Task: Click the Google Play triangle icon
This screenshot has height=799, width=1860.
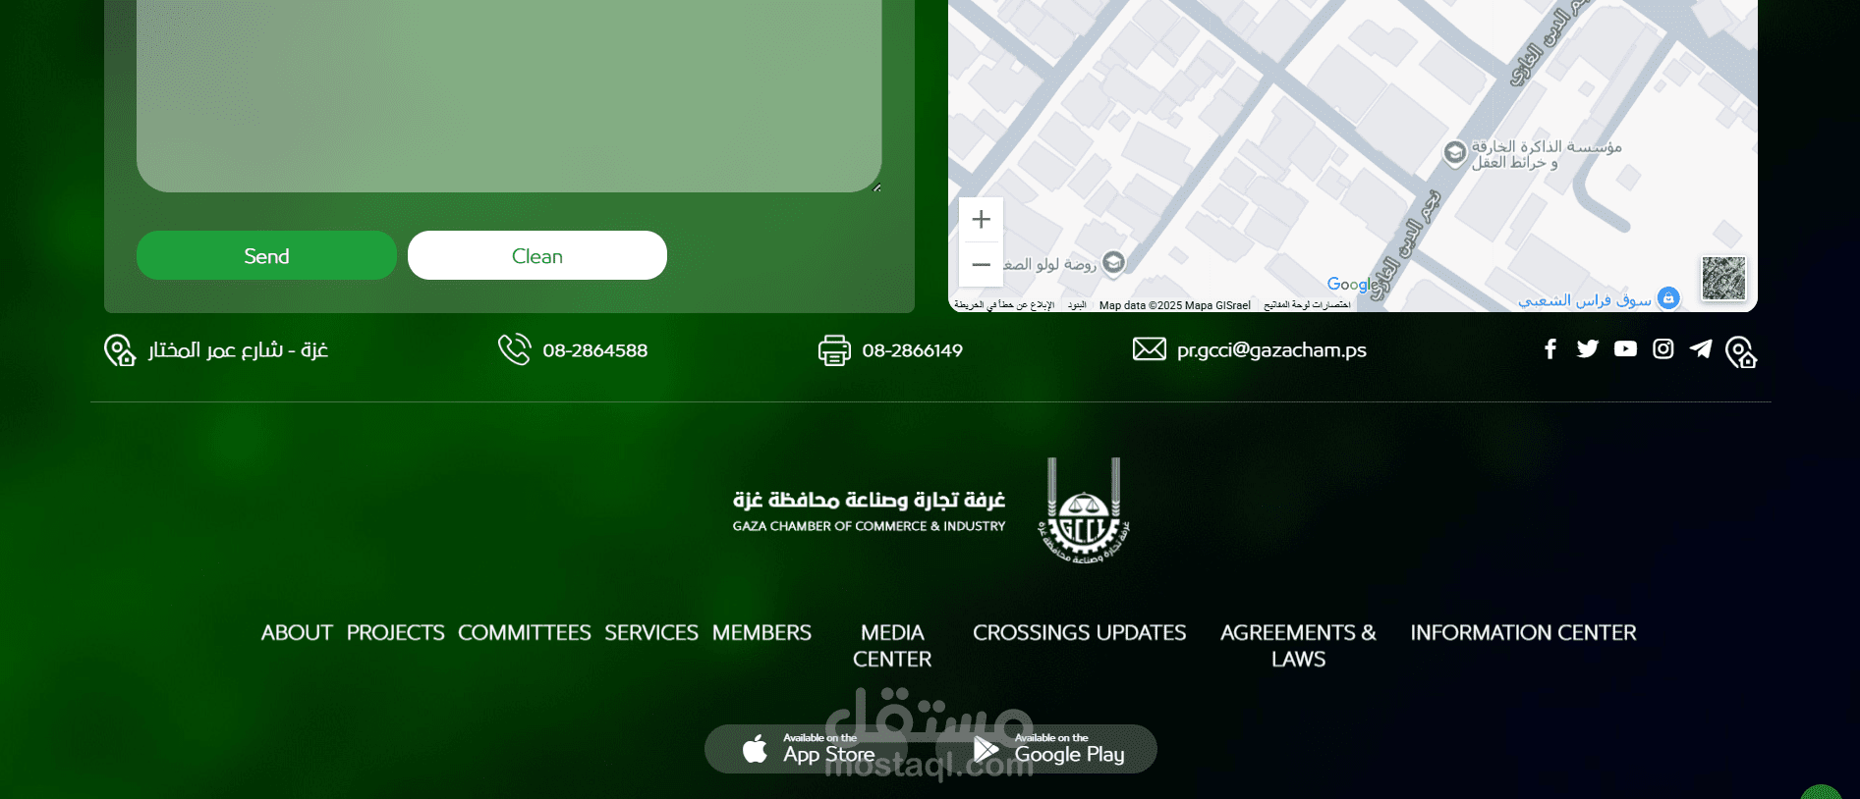Action: [986, 749]
